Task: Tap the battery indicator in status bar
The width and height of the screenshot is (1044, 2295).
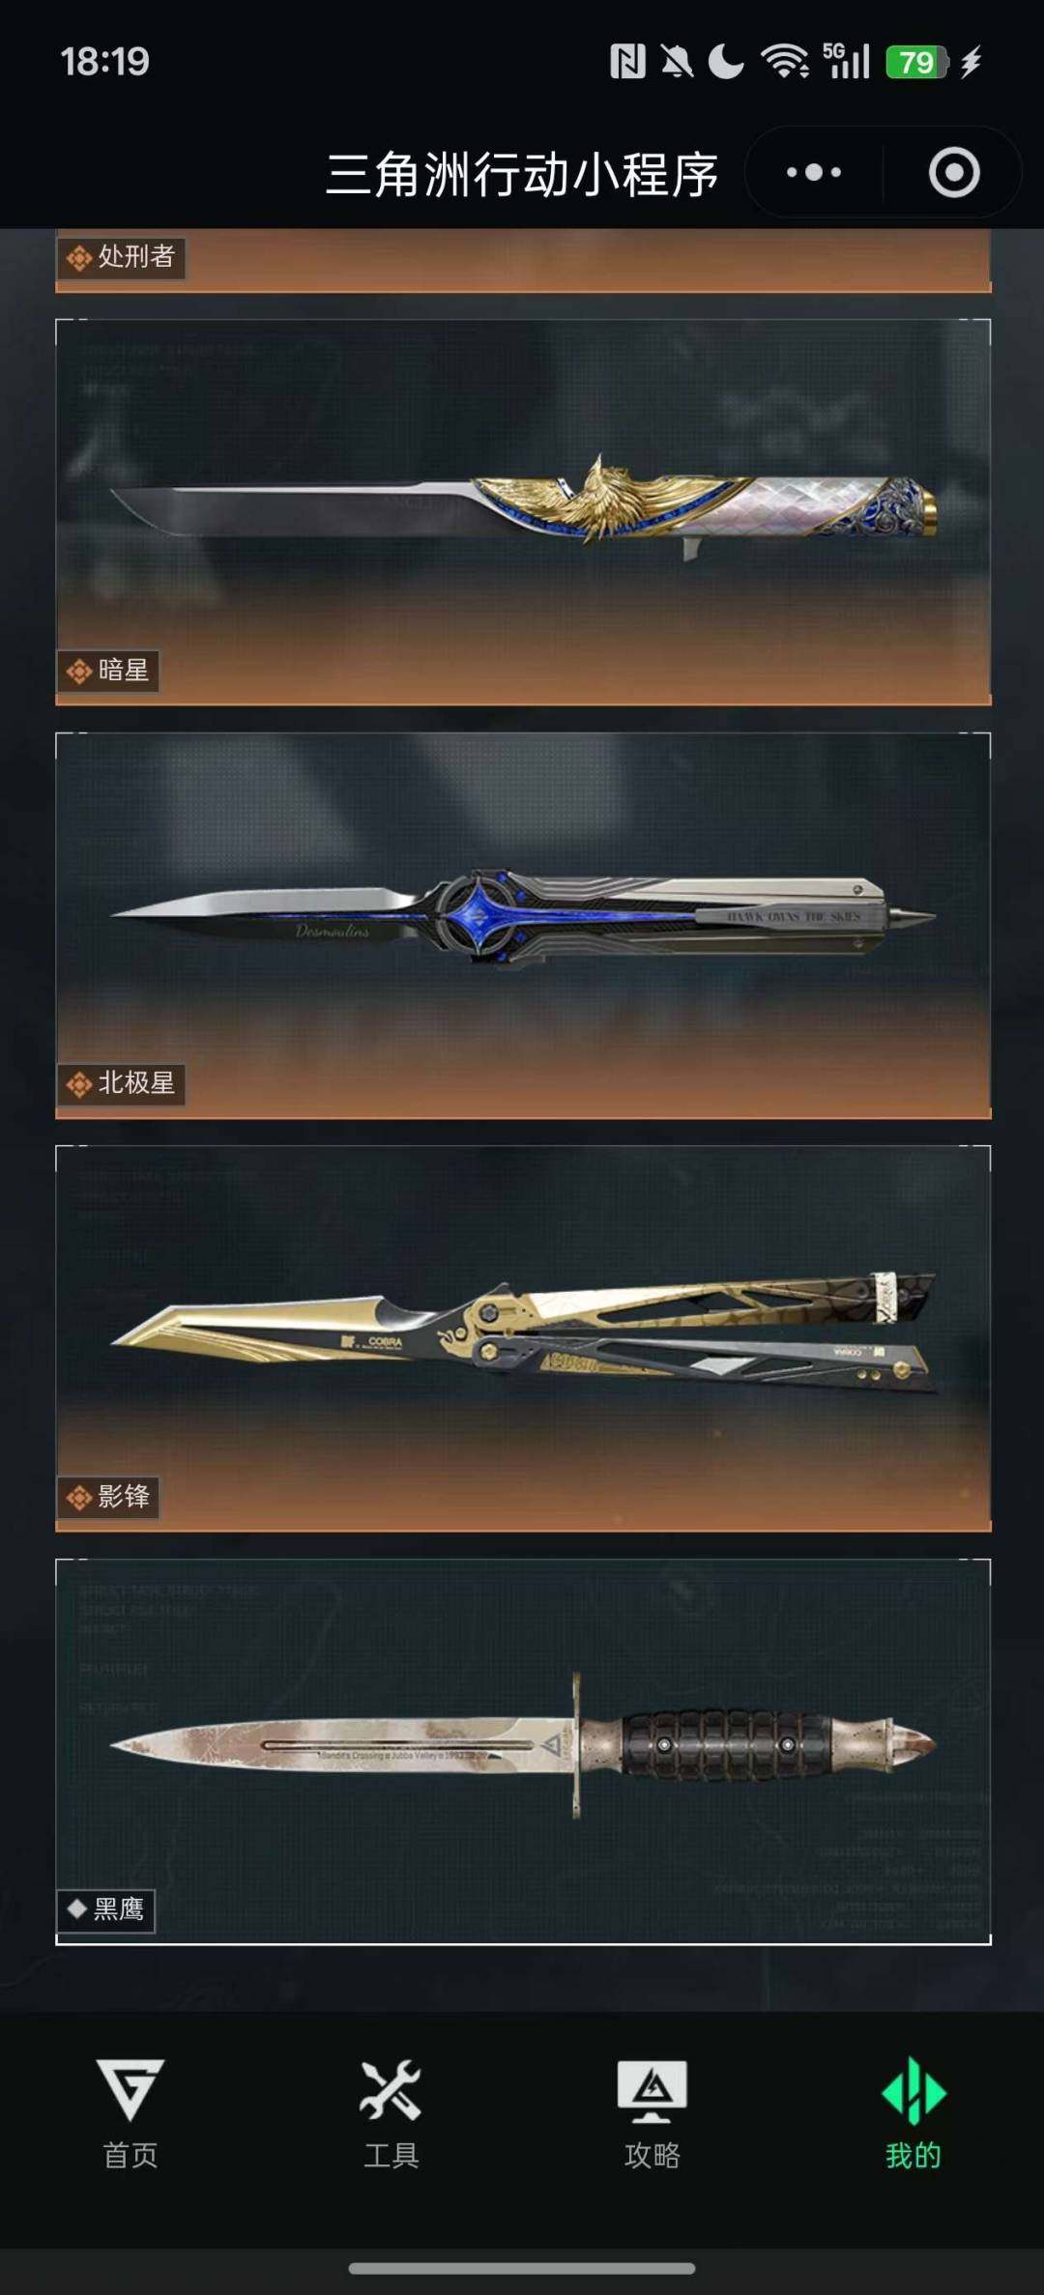Action: pyautogui.click(x=917, y=63)
